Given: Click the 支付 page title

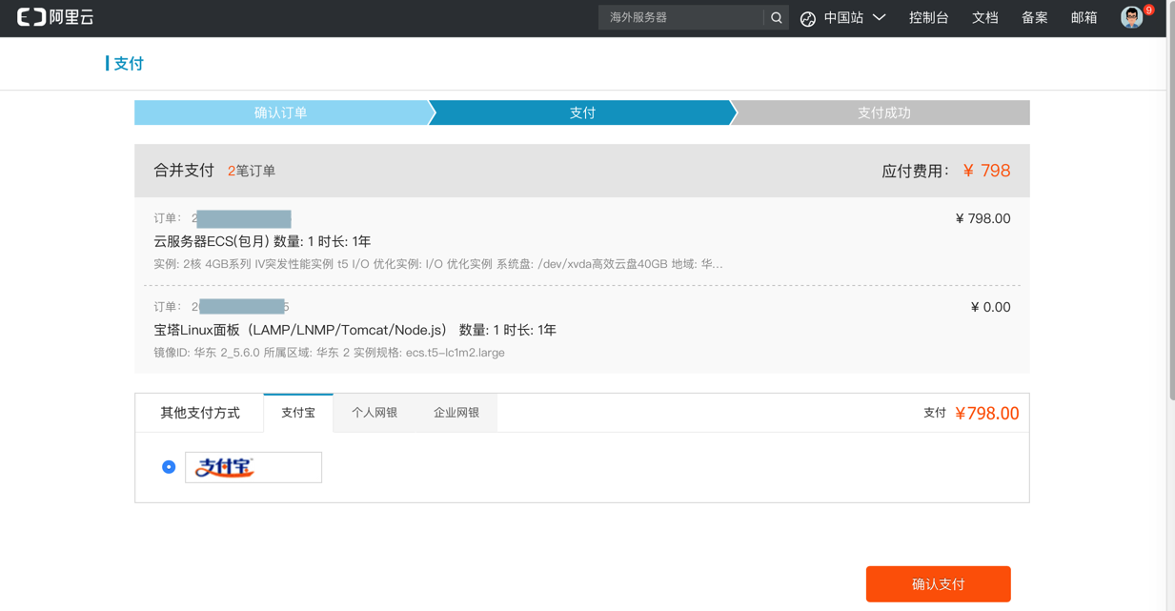Looking at the screenshot, I should 128,64.
